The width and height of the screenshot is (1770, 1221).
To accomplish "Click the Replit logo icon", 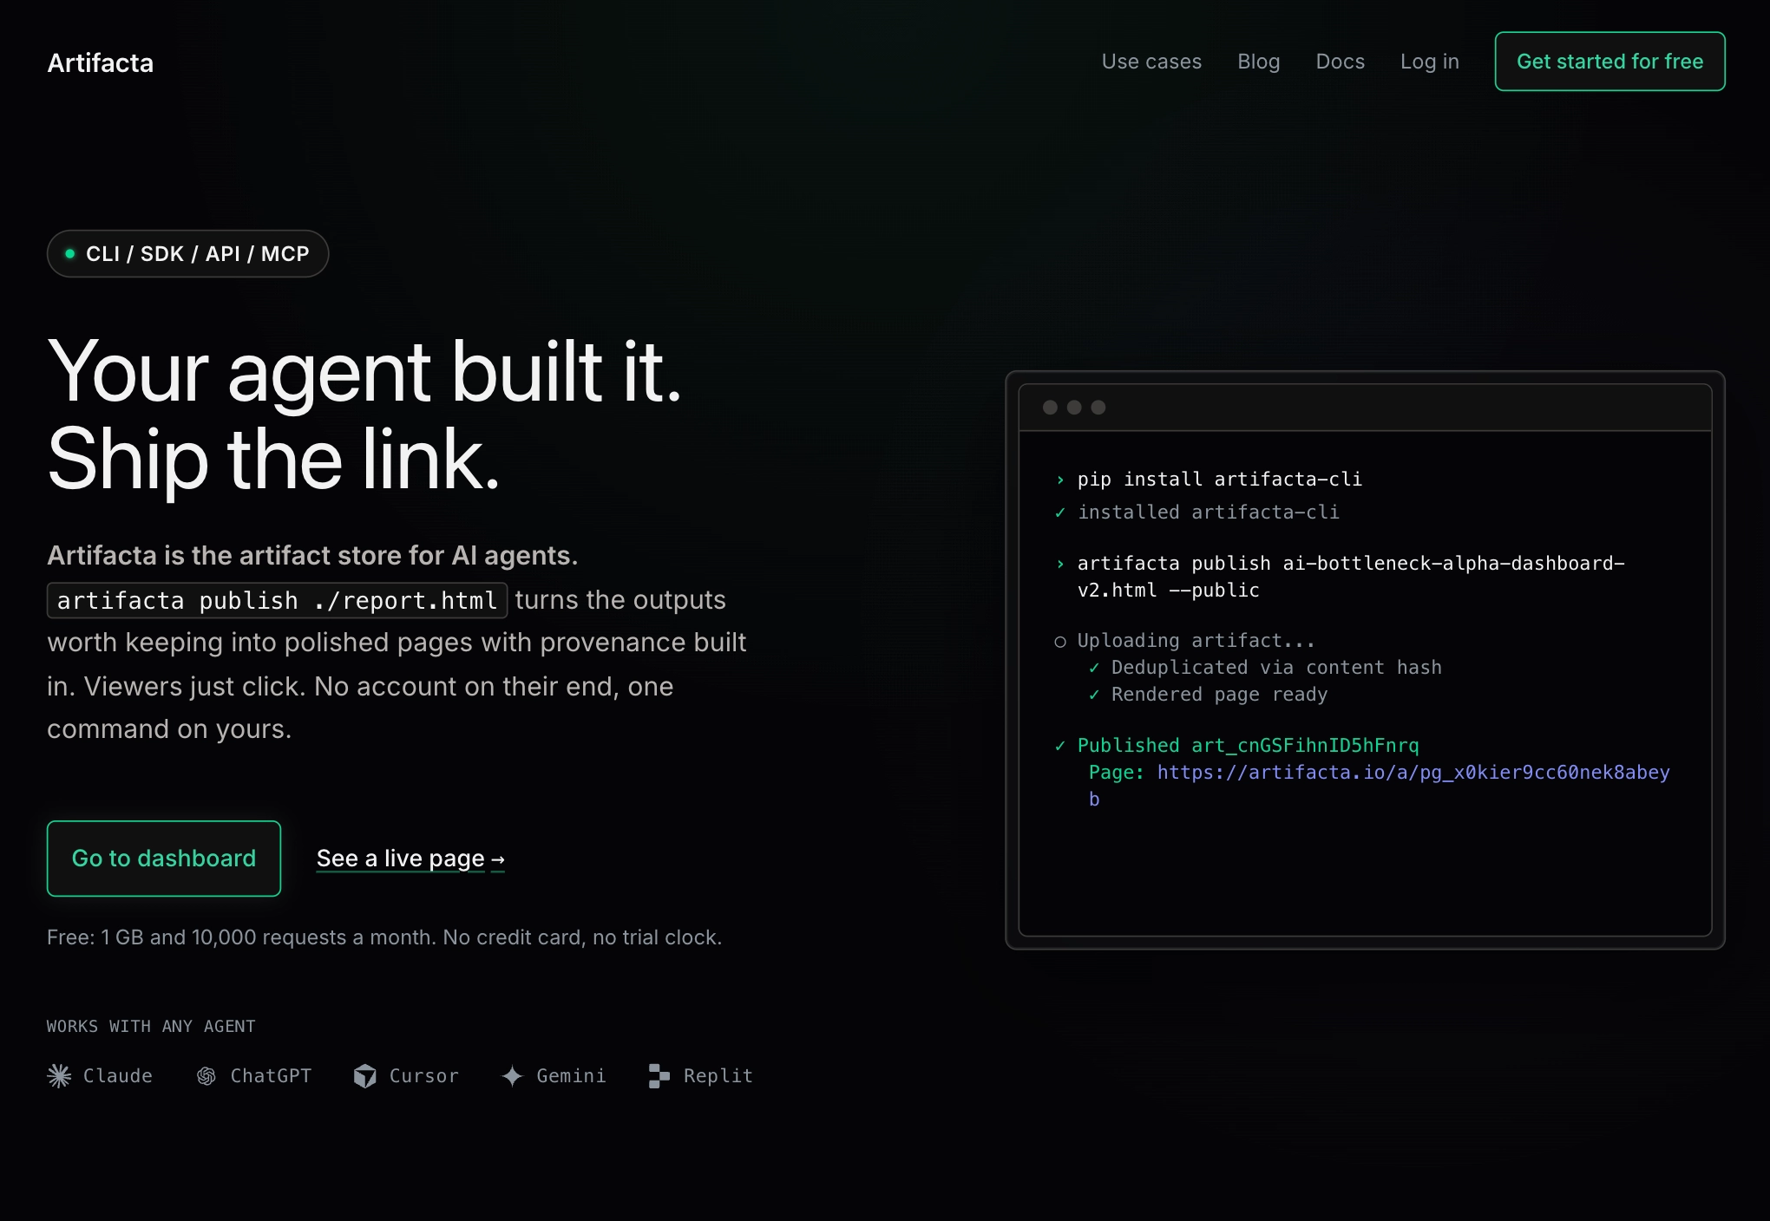I will 659,1075.
